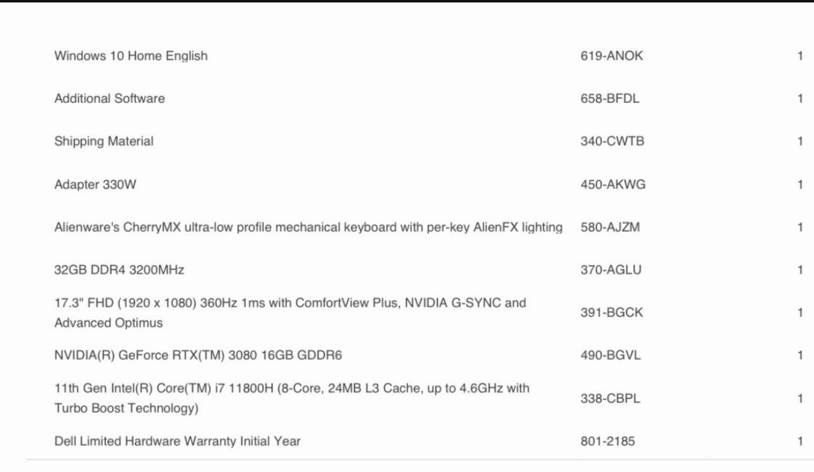Click the 340-CWTB part number
The image size is (814, 472).
[x=612, y=142]
